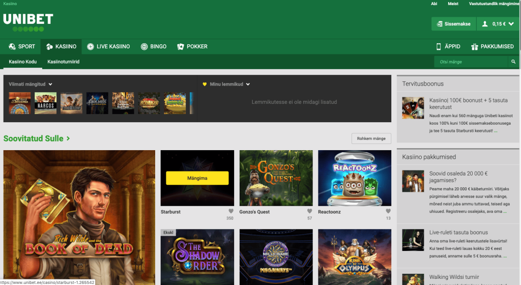
Task: Click the Pakkumised gift icon
Action: 475,46
